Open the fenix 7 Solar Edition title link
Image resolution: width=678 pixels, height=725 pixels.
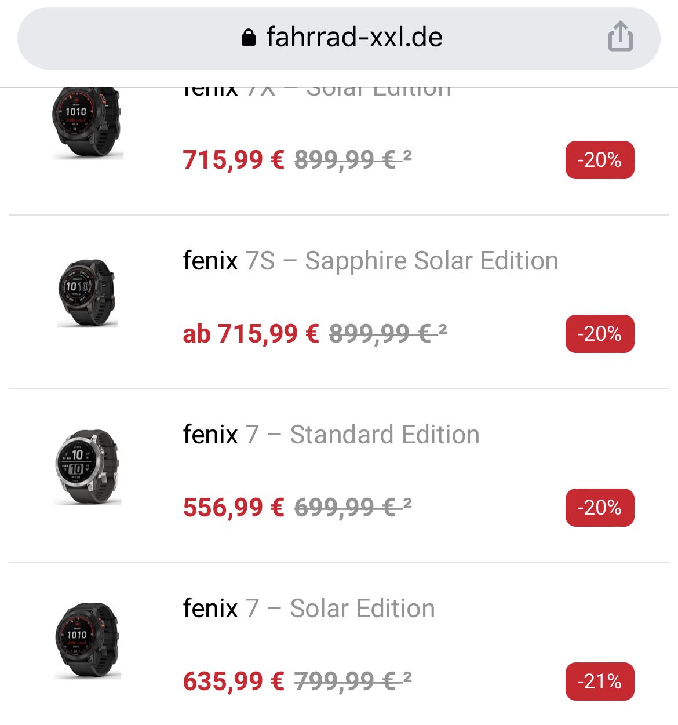(309, 609)
